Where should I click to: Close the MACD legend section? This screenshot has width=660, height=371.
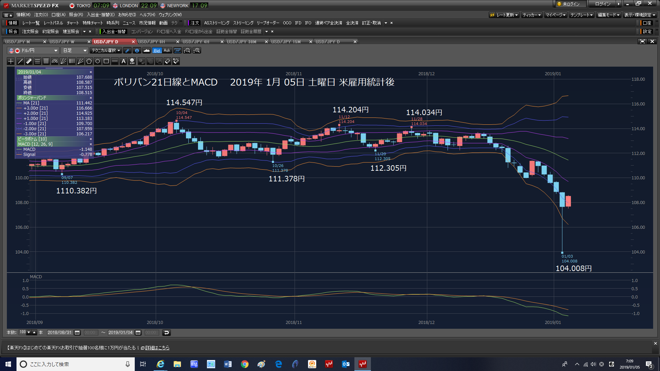click(91, 144)
